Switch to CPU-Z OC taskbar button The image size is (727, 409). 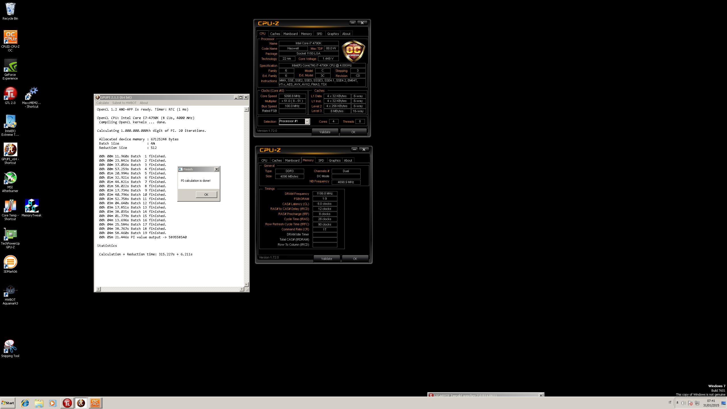pos(95,403)
